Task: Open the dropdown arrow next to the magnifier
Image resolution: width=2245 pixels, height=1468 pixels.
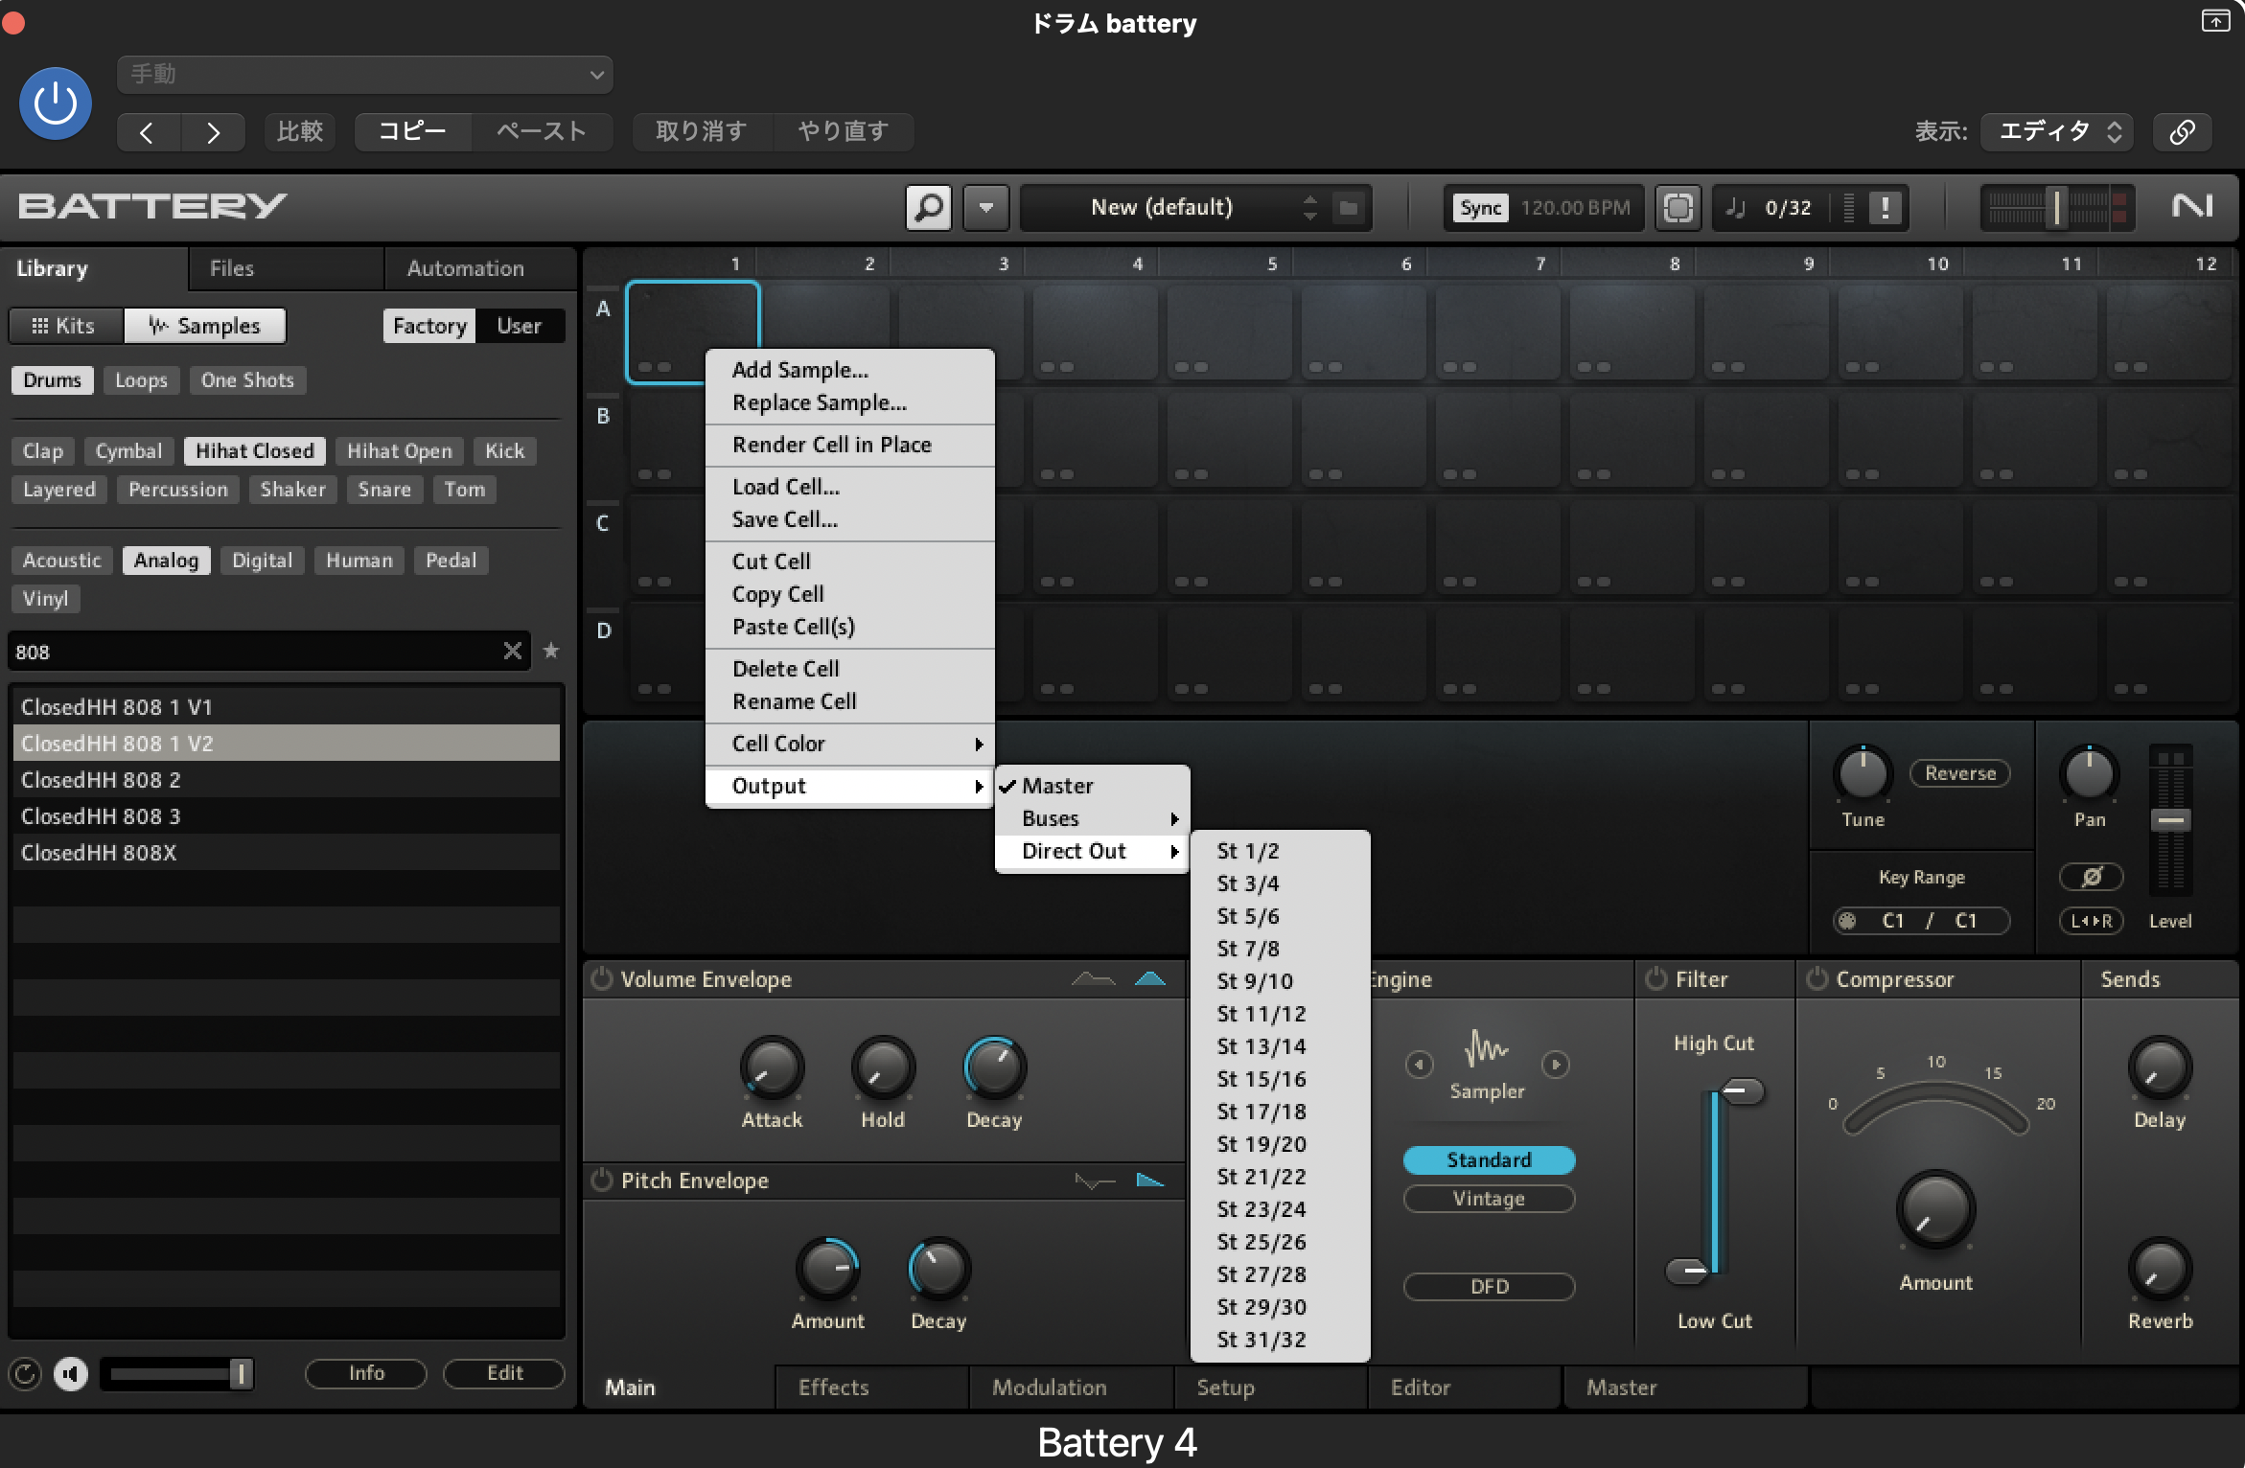Action: coord(986,207)
